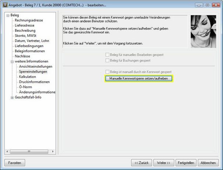The height and width of the screenshot is (170, 223).
Task: Toggle Beleg für Buchungen gesperrt checkbox
Action: (x=107, y=60)
